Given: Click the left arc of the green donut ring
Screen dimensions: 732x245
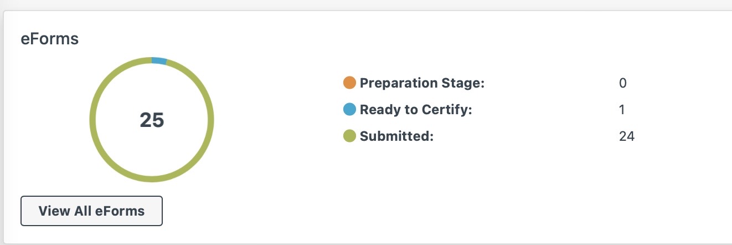Looking at the screenshot, I should coord(93,120).
